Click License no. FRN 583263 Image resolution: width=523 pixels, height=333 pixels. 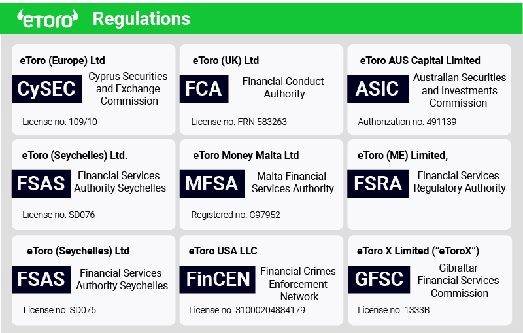coord(239,122)
